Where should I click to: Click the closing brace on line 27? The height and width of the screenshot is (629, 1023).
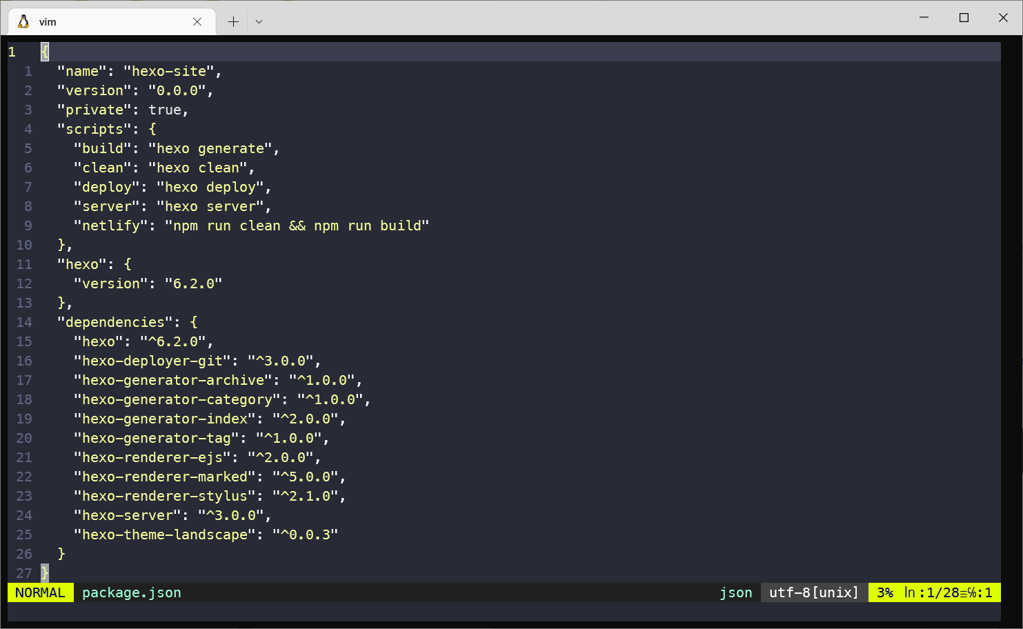coord(45,572)
